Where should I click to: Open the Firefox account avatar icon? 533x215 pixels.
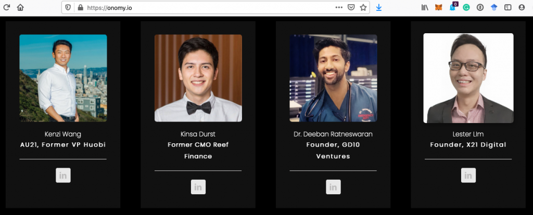[522, 7]
